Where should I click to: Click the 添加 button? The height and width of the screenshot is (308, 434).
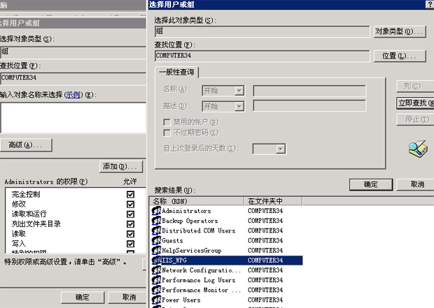point(121,166)
